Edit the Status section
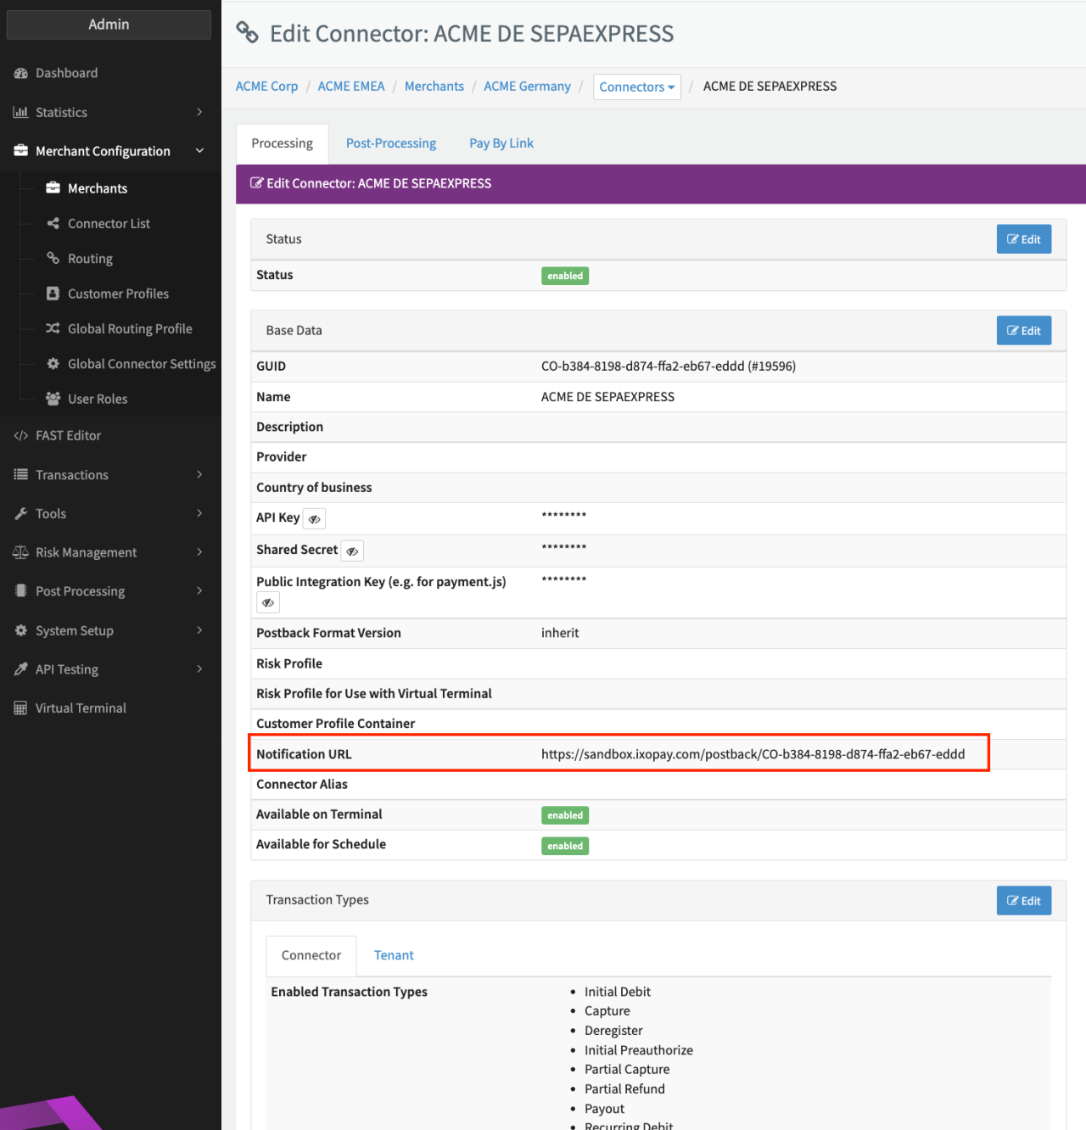The width and height of the screenshot is (1086, 1130). tap(1023, 239)
